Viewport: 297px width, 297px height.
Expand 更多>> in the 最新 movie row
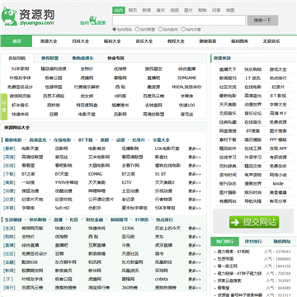click(x=195, y=148)
